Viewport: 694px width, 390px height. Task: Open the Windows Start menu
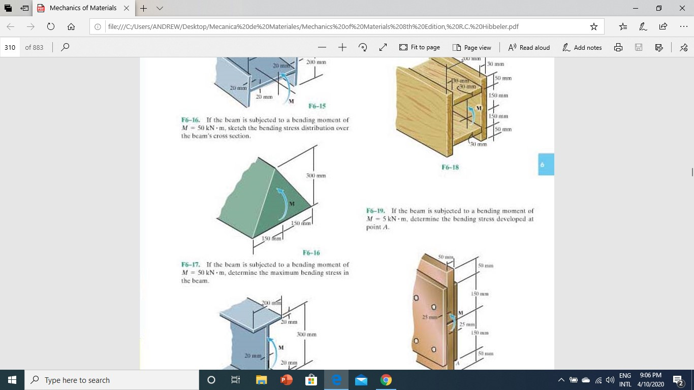[12, 380]
